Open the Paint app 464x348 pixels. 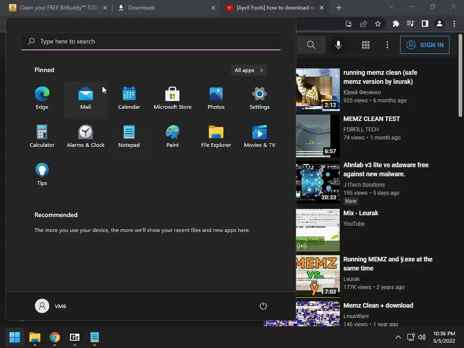tap(173, 137)
